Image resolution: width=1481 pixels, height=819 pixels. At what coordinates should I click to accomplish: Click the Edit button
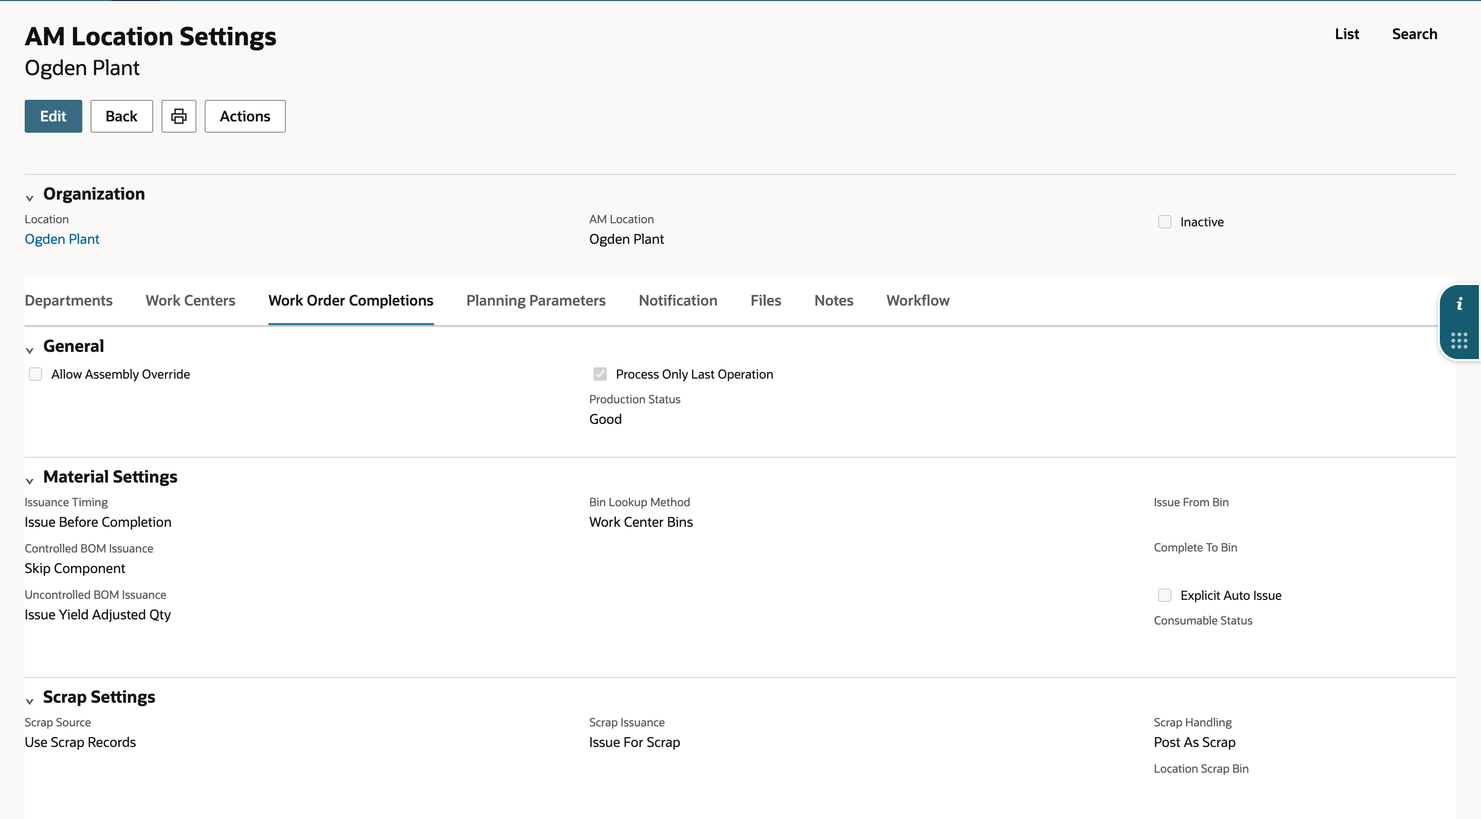pos(53,116)
